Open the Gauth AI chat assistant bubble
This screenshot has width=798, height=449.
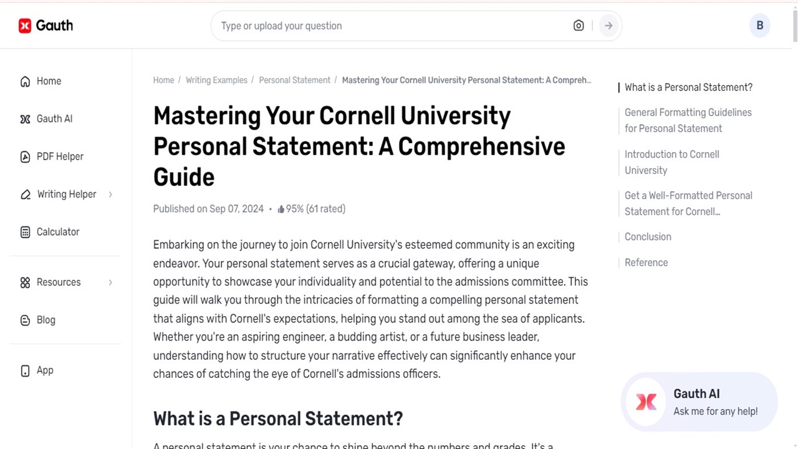pos(698,402)
